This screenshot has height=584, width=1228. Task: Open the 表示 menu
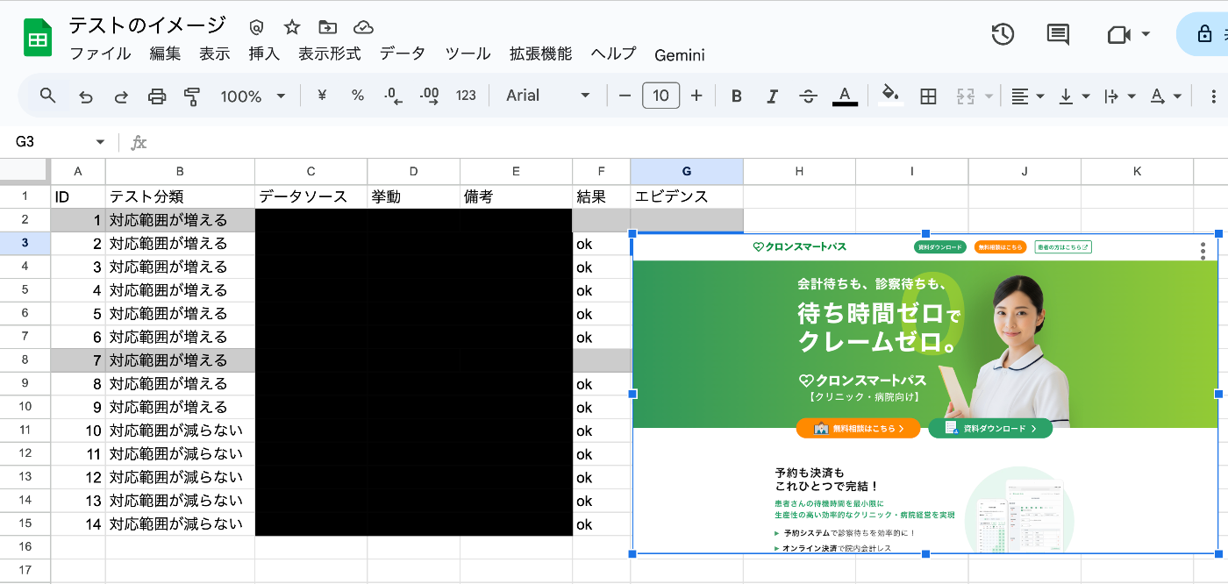pos(215,54)
